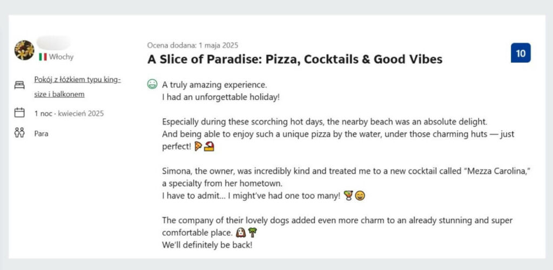Click the 'Włochy' country label

61,57
